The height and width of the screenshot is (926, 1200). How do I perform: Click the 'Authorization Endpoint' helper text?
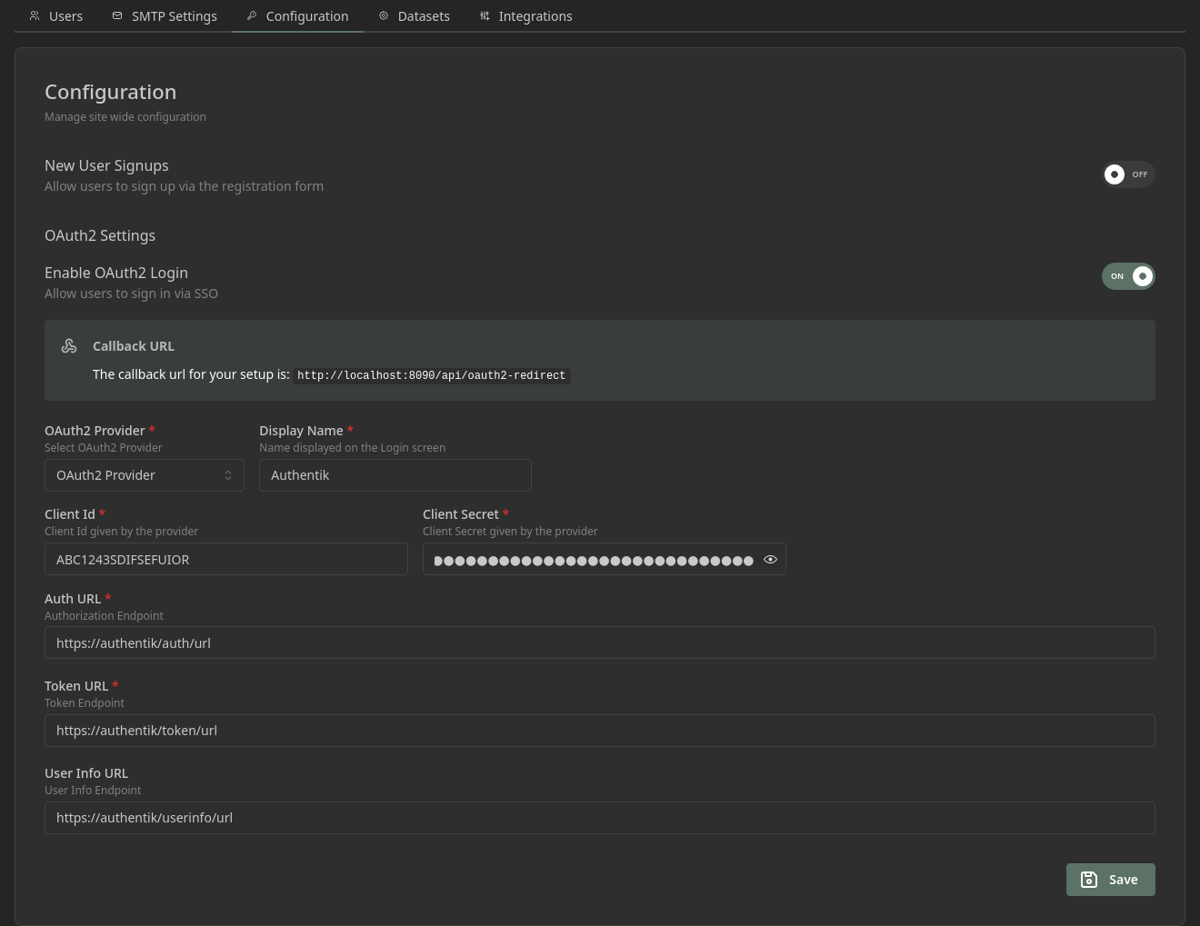tap(104, 616)
